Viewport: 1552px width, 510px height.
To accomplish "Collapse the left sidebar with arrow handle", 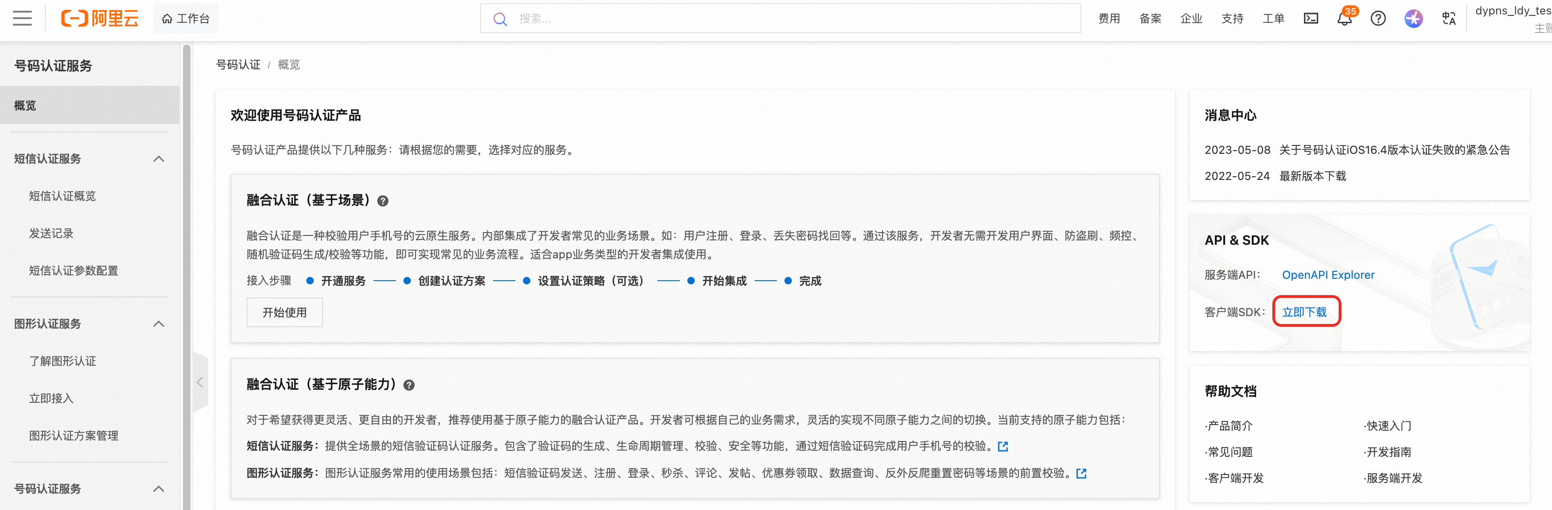I will point(200,382).
